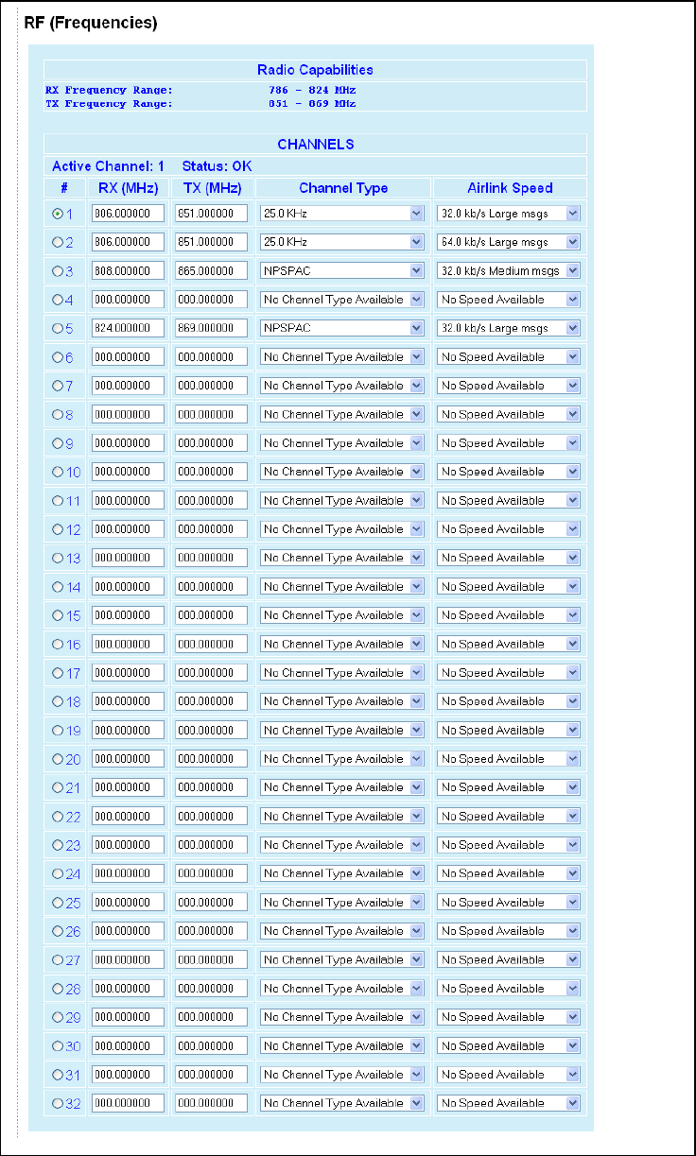The image size is (696, 1156).
Task: Open Channel Type dropdown for channel 1
Action: 341,214
